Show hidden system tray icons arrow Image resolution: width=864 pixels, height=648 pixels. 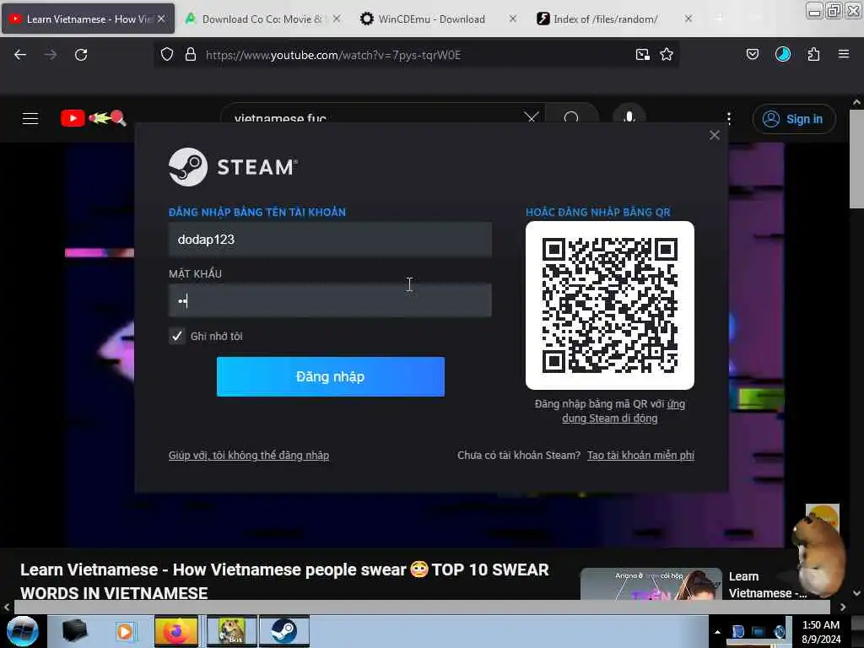pyautogui.click(x=717, y=632)
